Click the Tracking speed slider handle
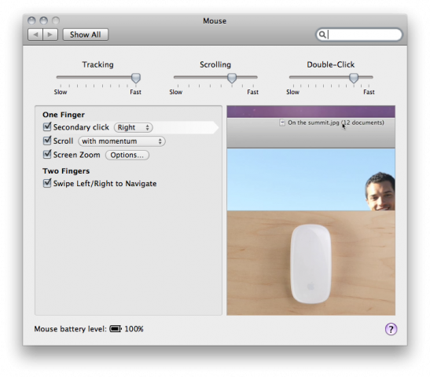 136,78
